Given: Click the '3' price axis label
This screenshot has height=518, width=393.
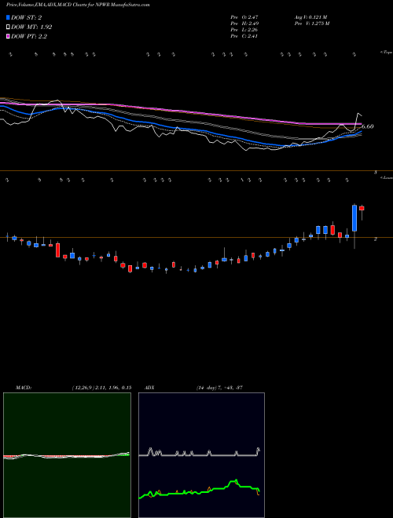Looking at the screenshot, I should coord(376,173).
